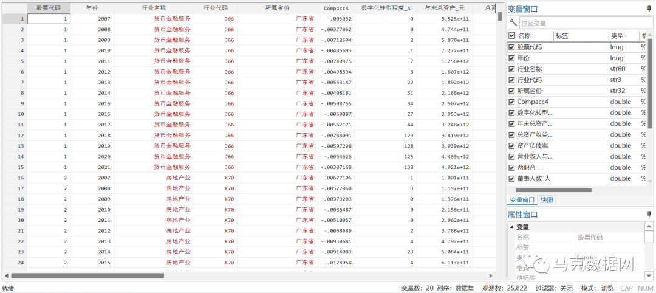Click J66 cell in row 5
Viewport: 656px width, 293px height.
coord(216,61)
